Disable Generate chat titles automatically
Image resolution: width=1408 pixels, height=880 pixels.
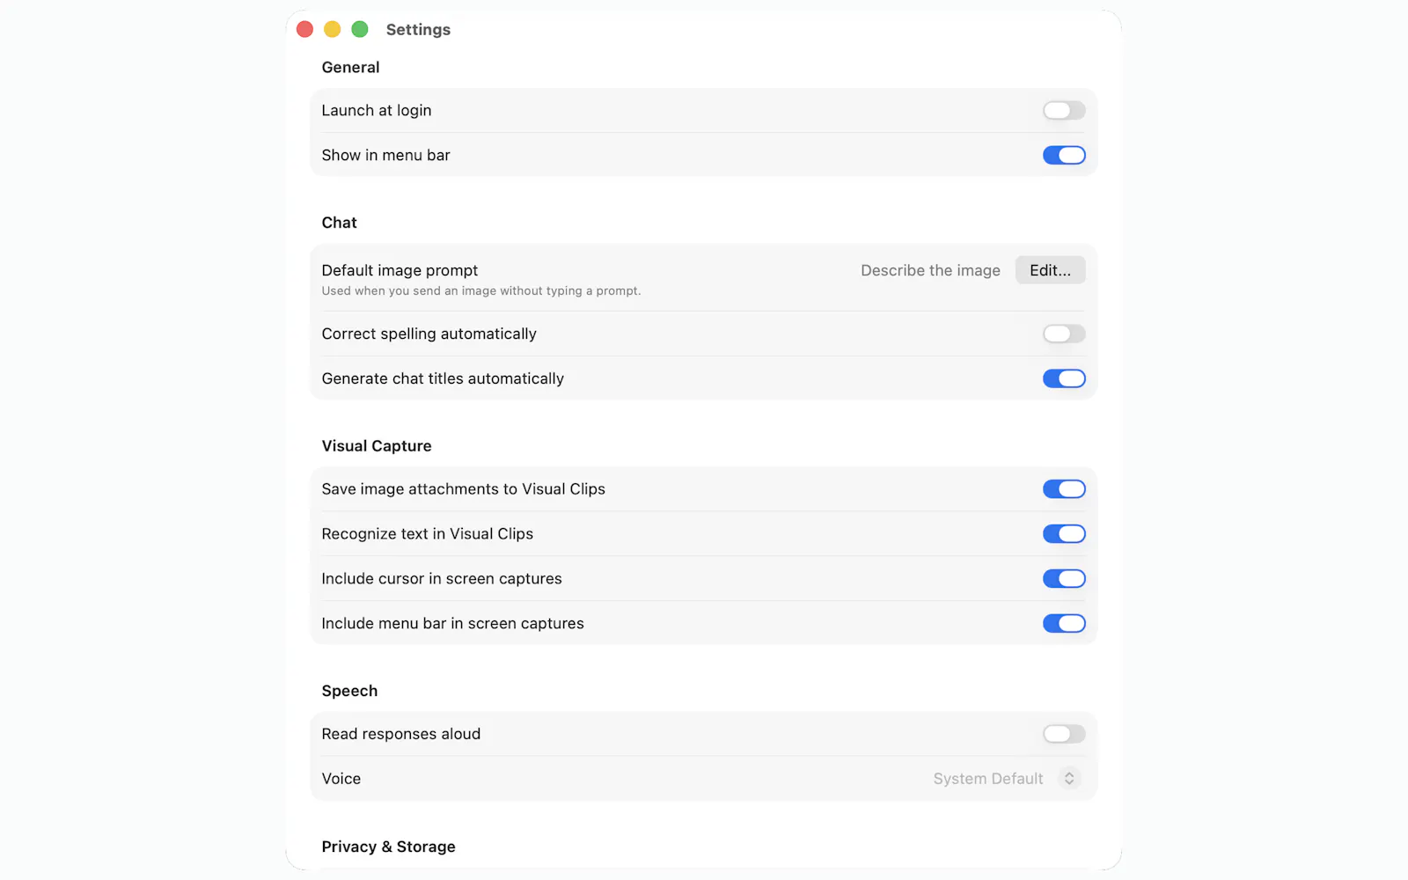pos(1064,378)
